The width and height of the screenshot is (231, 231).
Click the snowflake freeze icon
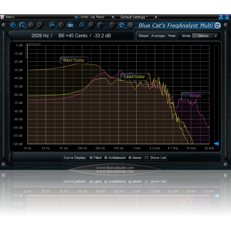click(131, 25)
